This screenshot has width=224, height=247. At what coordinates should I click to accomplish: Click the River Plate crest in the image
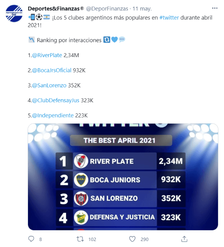[81, 161]
